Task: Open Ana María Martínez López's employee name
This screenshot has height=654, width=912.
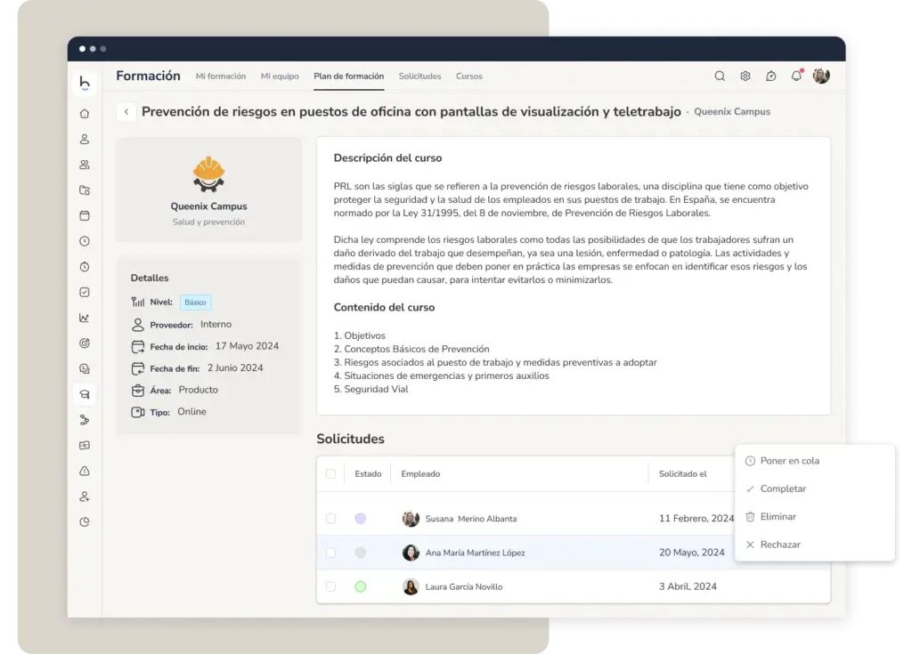Action: 476,553
